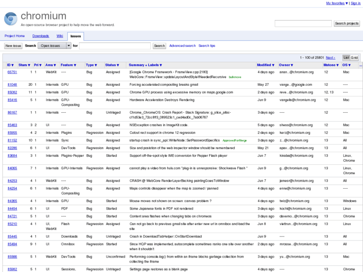Open the Search tips link
363x272 pixels.
pos(207,46)
